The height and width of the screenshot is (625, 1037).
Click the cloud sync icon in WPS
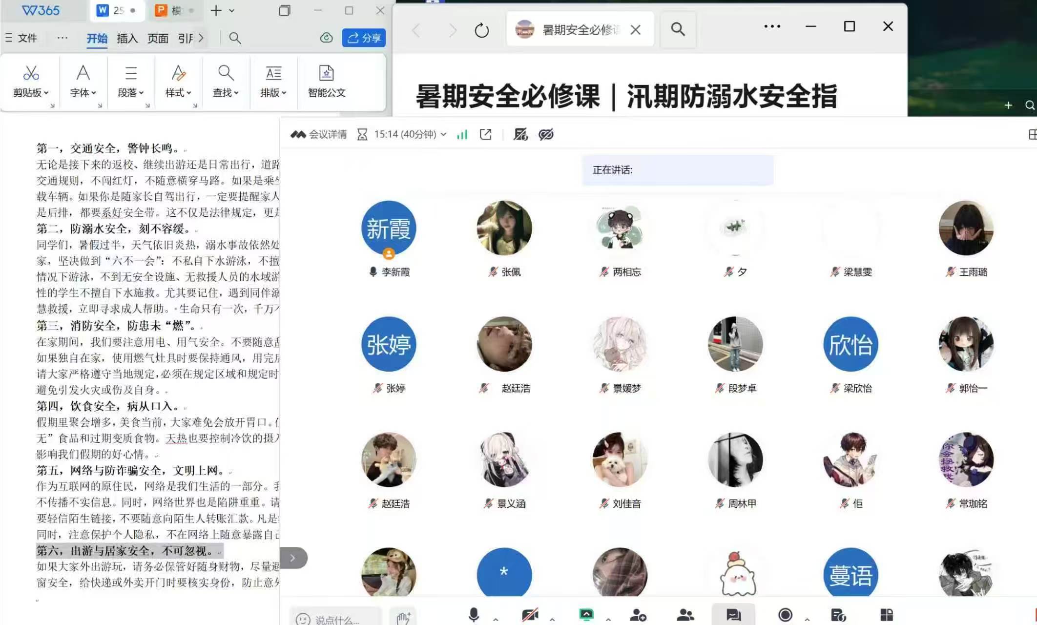326,38
